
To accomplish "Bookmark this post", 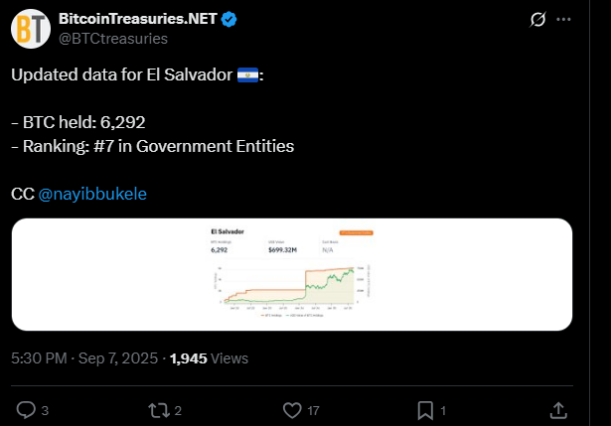I will (424, 409).
